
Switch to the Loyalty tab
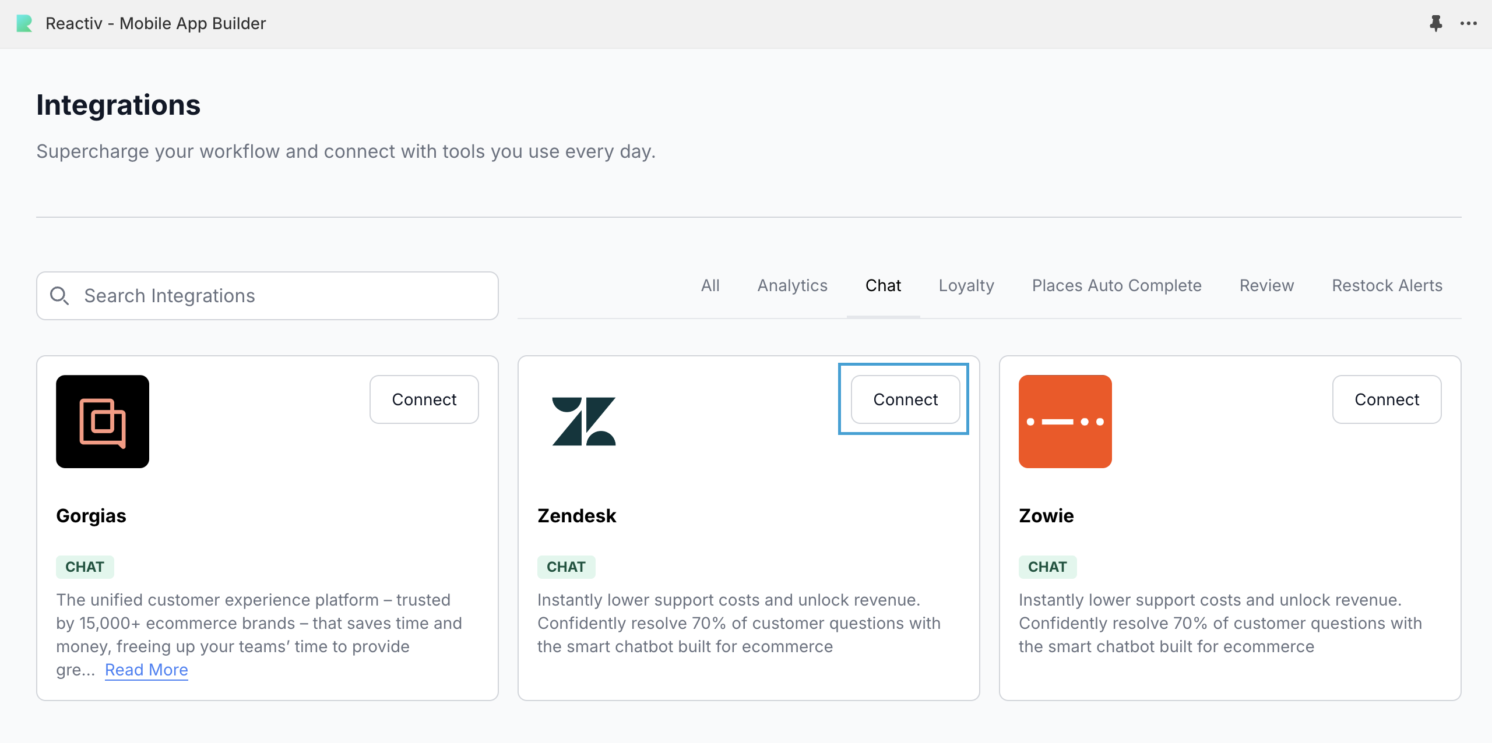tap(966, 285)
